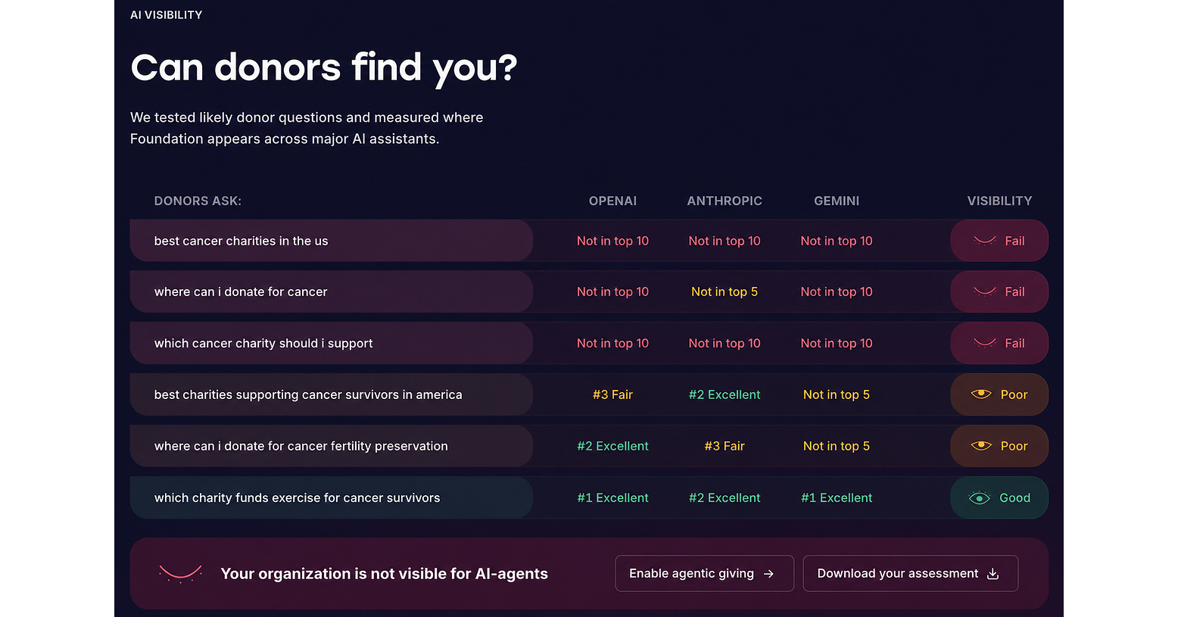Click OpenAI '#3 Fair' for cancer survivors in america
Viewport: 1178px width, 617px height.
[612, 394]
